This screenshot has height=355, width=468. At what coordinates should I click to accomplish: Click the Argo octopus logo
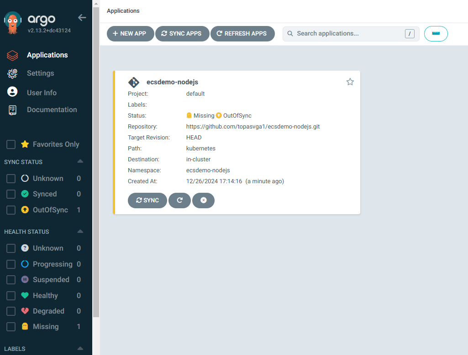point(12,23)
